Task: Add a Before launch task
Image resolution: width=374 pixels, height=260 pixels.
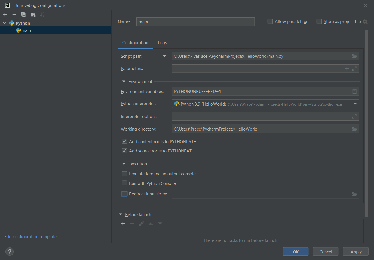Action: click(x=123, y=224)
